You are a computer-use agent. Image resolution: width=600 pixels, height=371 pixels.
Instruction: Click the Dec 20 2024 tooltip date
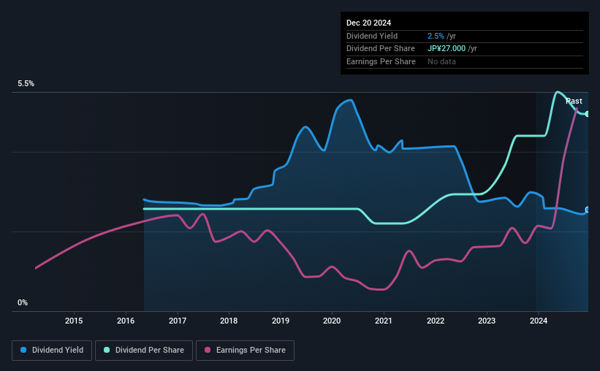[x=368, y=23]
